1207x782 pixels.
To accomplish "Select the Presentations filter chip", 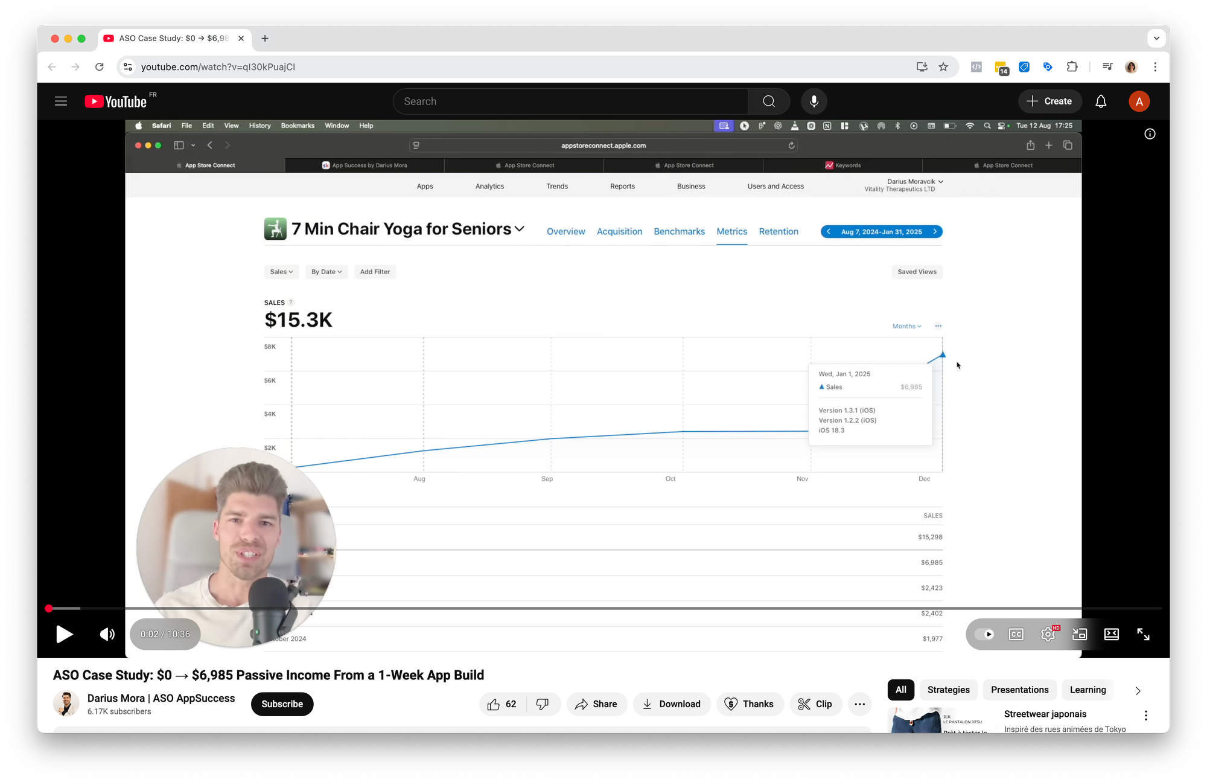I will click(x=1019, y=690).
